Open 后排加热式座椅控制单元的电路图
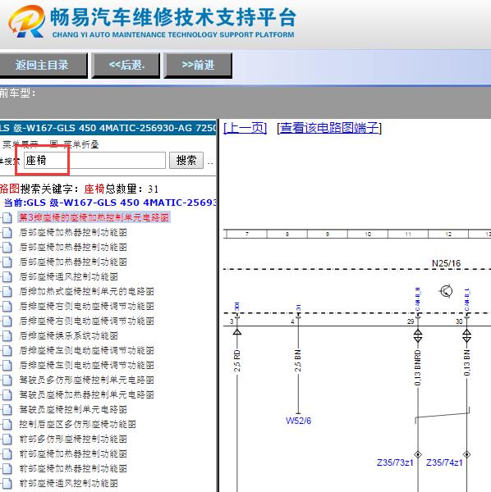This screenshot has height=492, width=491. (x=86, y=291)
